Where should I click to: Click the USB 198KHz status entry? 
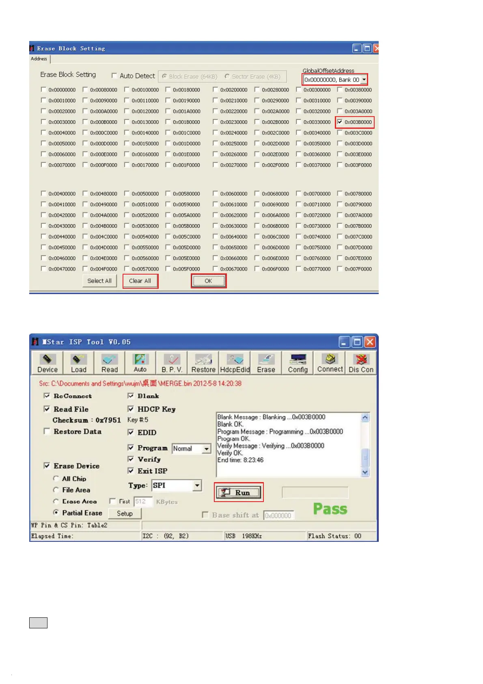coord(244,536)
